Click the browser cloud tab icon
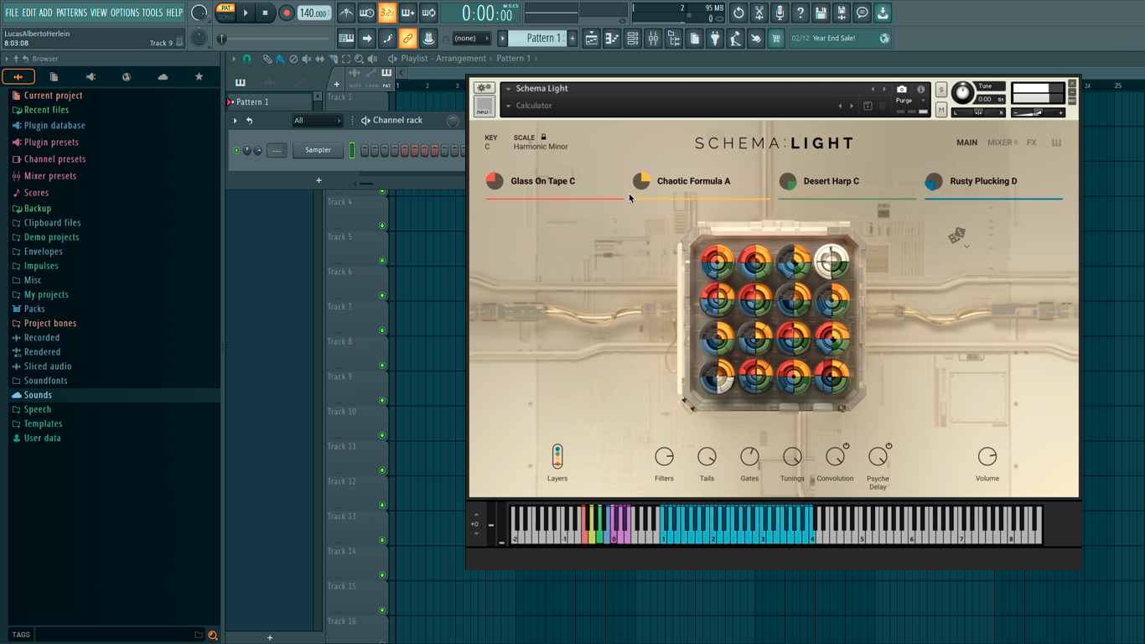Image resolution: width=1145 pixels, height=644 pixels. [x=163, y=77]
